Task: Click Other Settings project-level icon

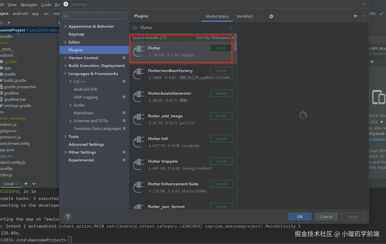Action: coord(124,152)
